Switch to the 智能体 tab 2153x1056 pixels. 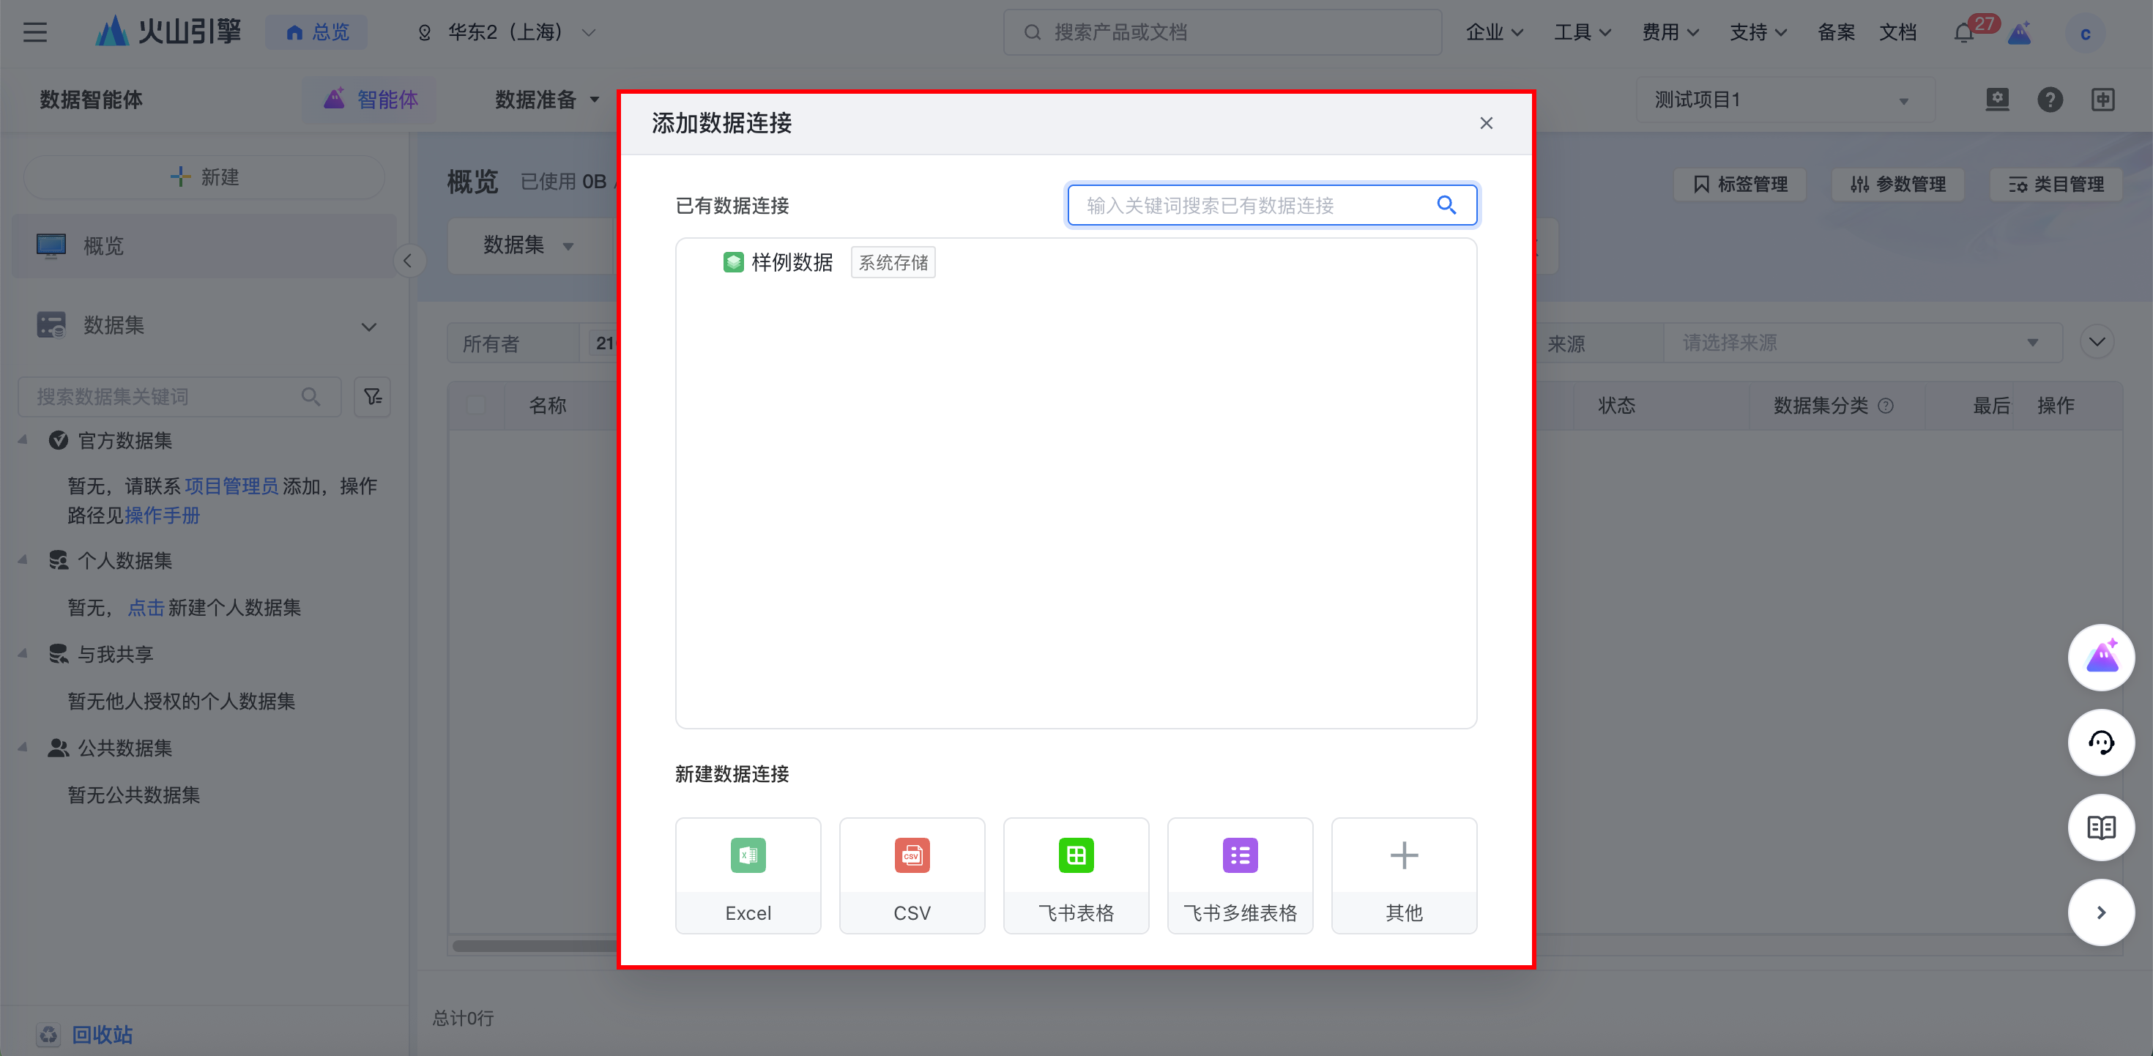pyautogui.click(x=371, y=100)
